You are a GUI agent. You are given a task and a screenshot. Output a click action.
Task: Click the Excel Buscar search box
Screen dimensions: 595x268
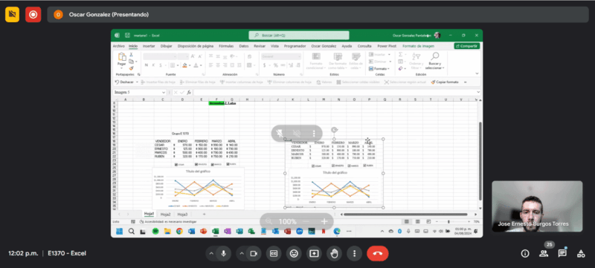coord(299,35)
